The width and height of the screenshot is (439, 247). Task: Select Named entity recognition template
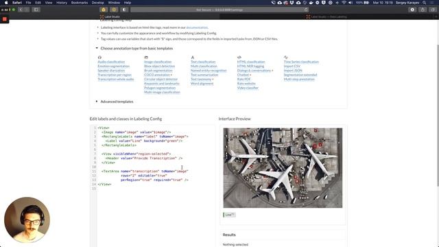pos(209,71)
